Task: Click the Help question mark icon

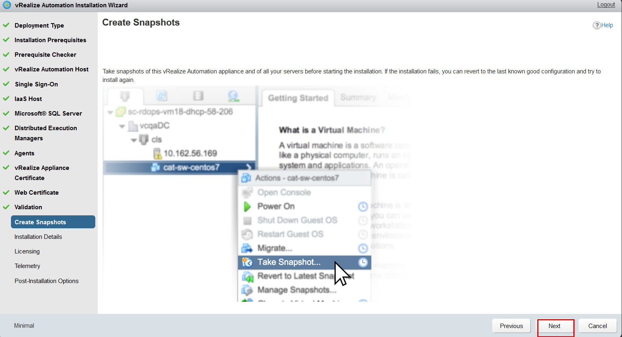Action: click(x=596, y=25)
